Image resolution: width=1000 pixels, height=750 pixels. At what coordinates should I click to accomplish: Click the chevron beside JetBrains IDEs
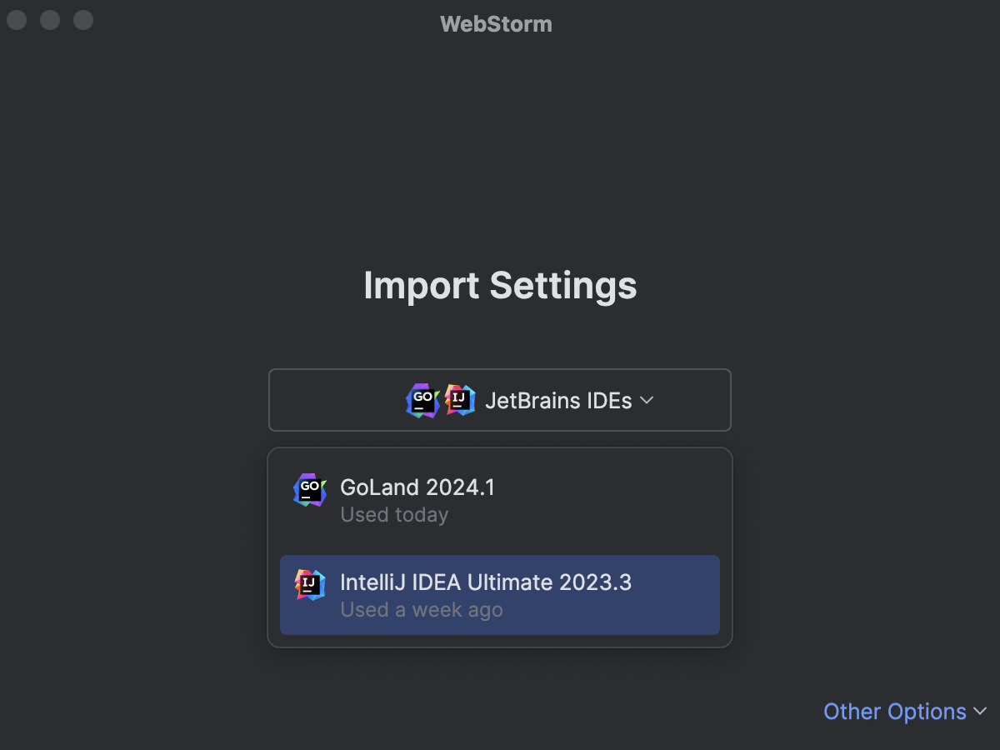pos(646,400)
